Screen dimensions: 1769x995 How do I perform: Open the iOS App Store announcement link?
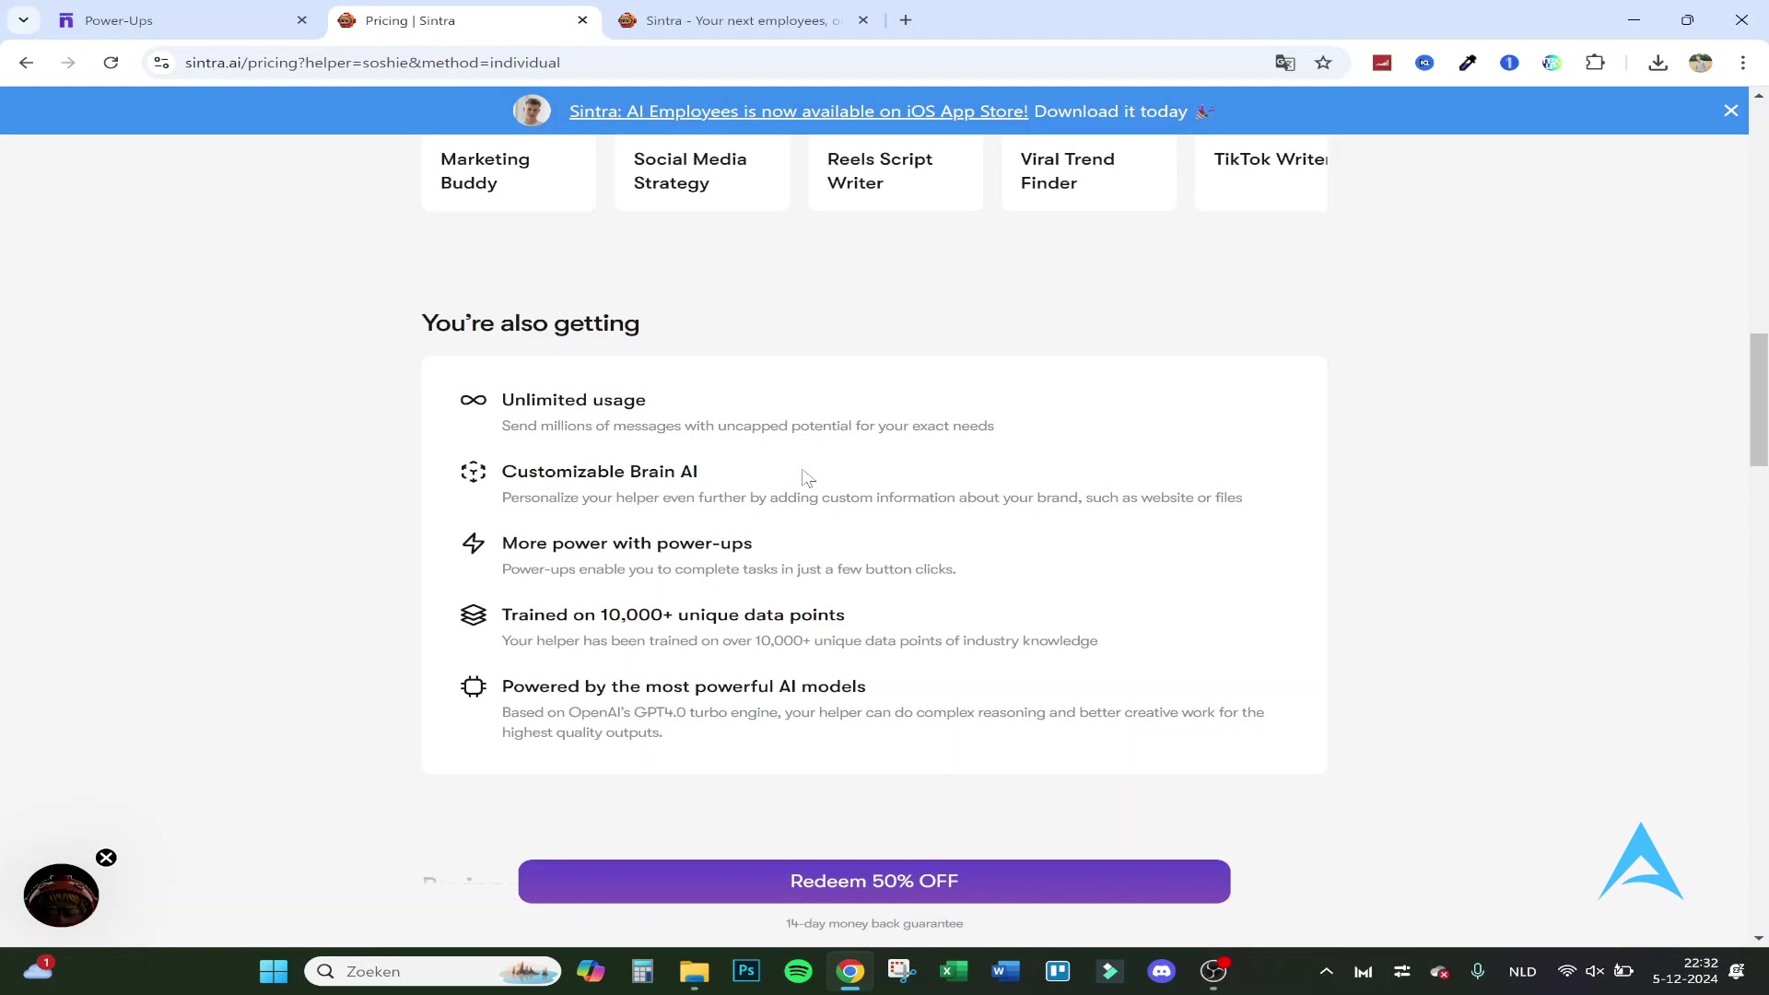pos(798,111)
